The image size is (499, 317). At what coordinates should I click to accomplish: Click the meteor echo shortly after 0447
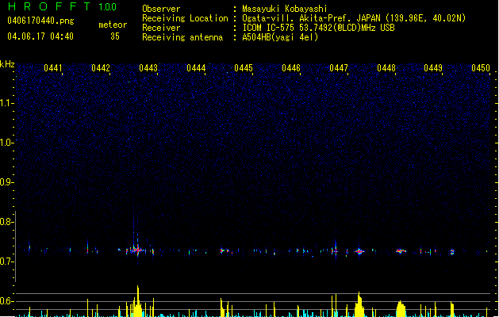(x=359, y=251)
